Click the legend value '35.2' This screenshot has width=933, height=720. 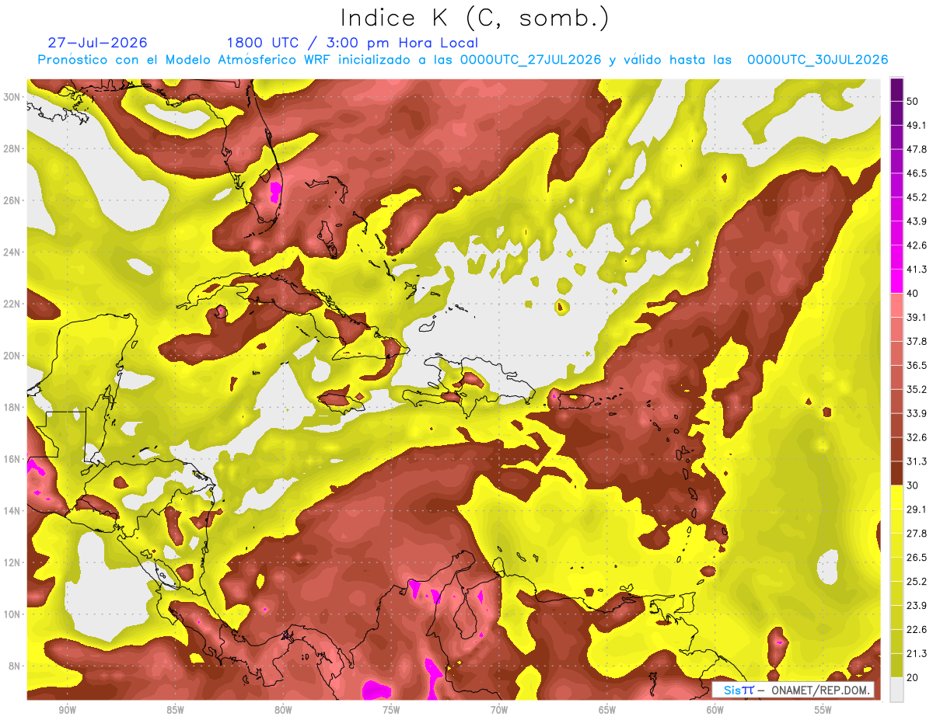pos(917,389)
